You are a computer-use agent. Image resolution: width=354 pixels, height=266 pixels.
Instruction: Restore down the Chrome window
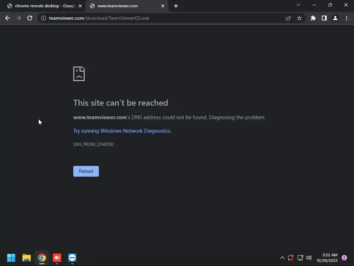330,5
